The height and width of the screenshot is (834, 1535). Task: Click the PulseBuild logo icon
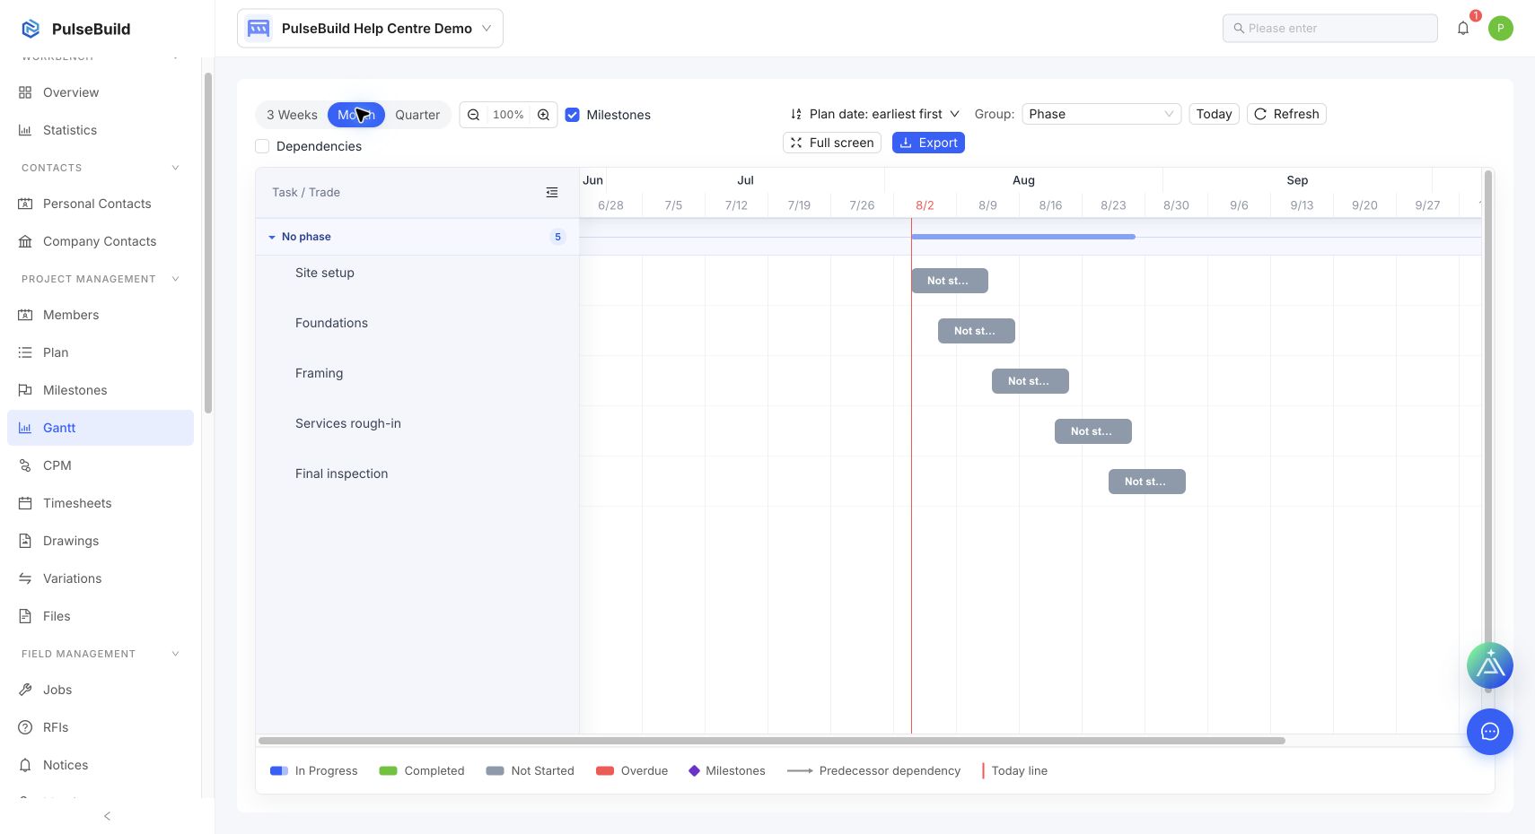click(31, 29)
